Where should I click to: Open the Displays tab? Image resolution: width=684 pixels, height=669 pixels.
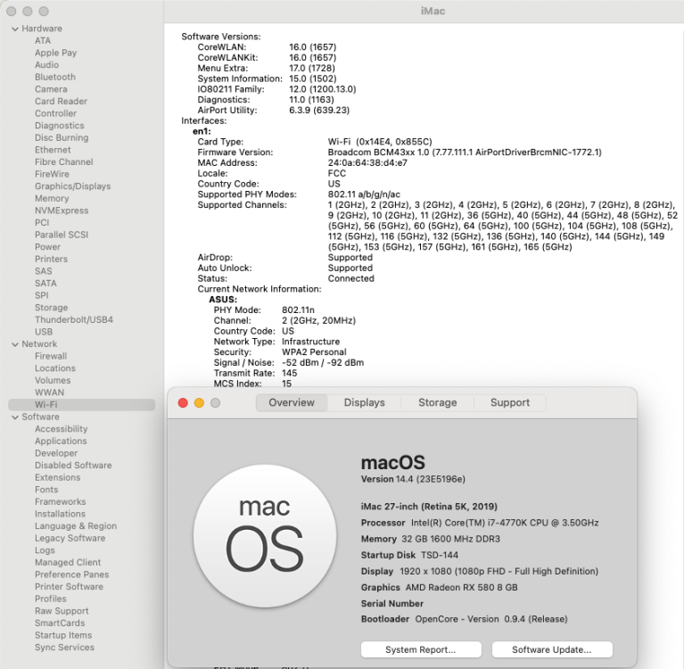tap(364, 402)
